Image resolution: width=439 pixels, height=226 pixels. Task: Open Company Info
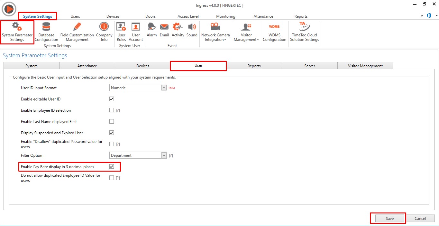coord(104,32)
